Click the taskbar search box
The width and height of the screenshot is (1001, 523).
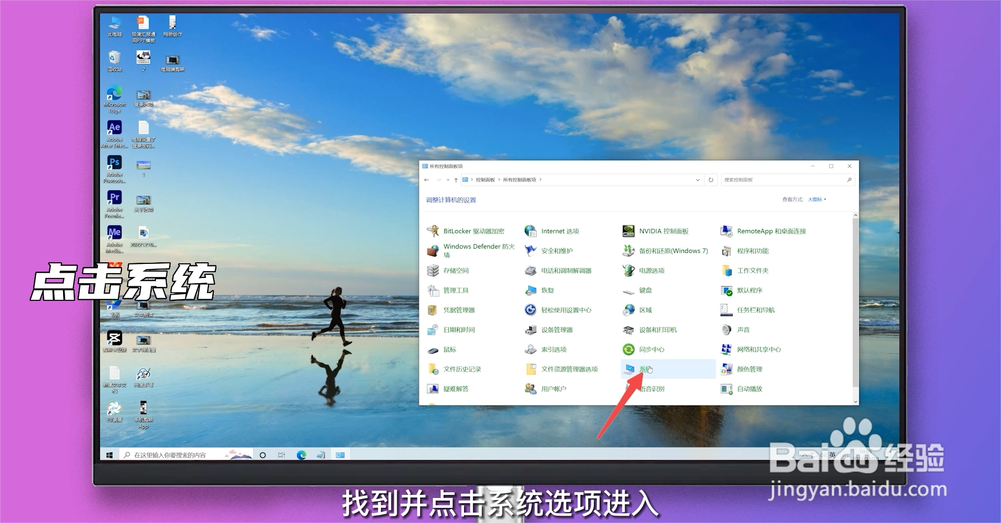(x=187, y=455)
